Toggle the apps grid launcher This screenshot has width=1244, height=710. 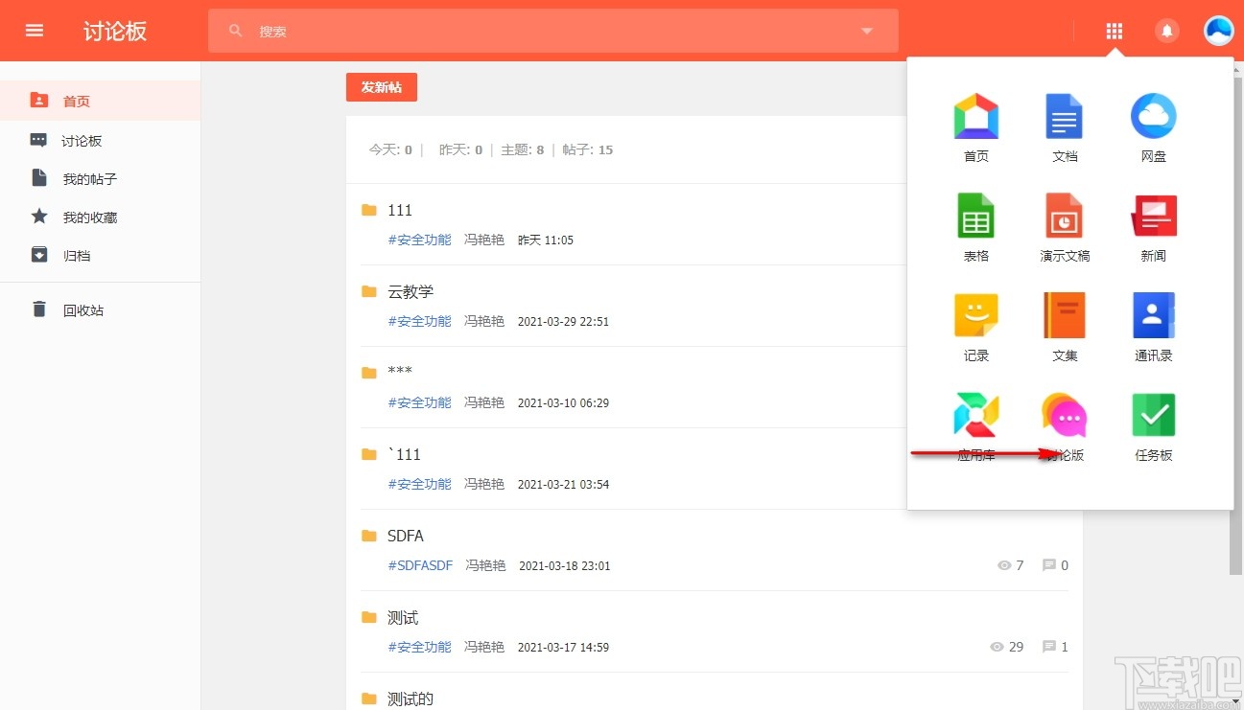coord(1114,31)
